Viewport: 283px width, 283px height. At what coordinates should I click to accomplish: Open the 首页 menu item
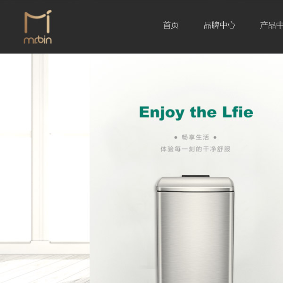pyautogui.click(x=171, y=25)
